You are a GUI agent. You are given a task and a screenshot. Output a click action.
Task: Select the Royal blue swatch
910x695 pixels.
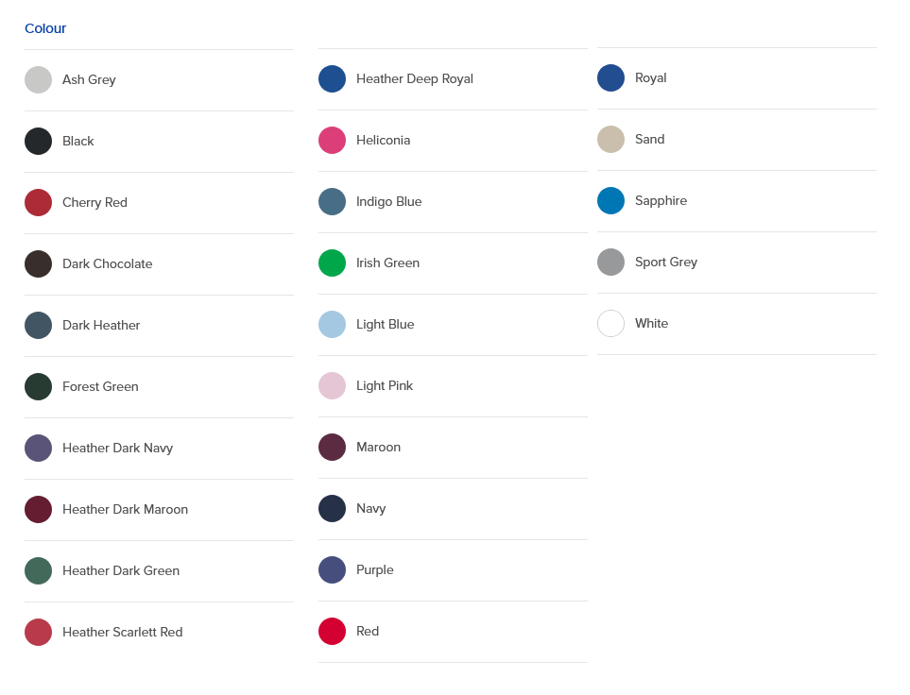(x=610, y=77)
